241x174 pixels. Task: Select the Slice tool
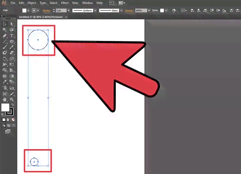click(12, 94)
